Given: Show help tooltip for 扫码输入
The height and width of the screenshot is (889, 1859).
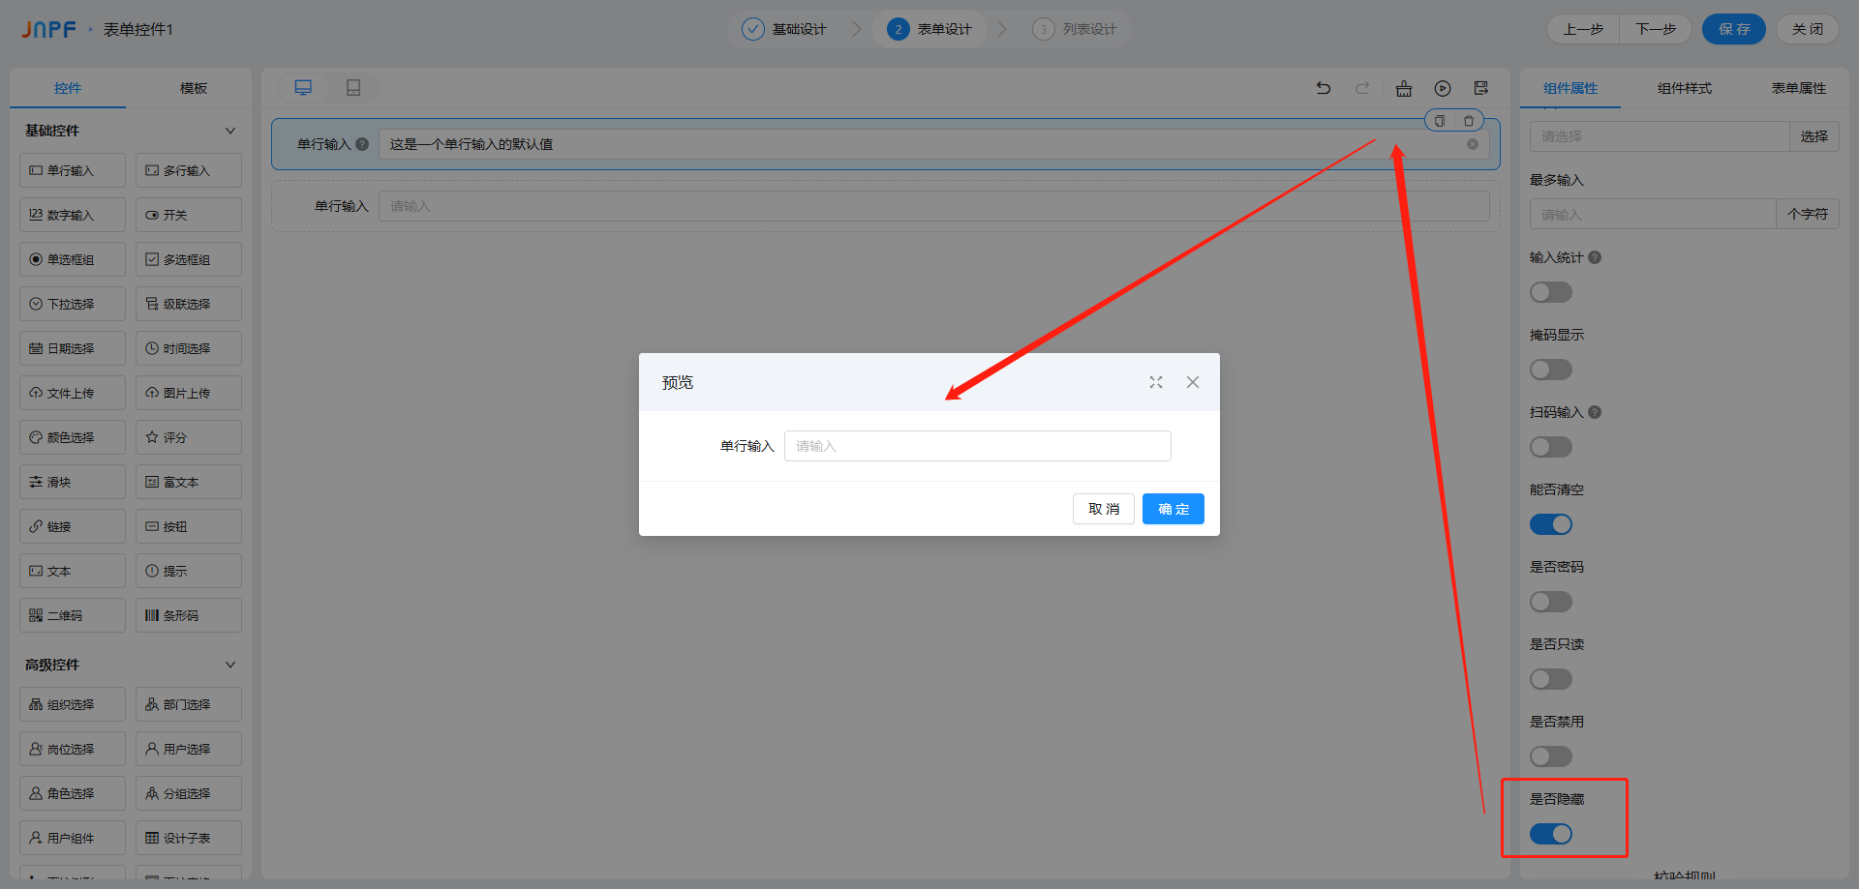Looking at the screenshot, I should click(x=1595, y=412).
